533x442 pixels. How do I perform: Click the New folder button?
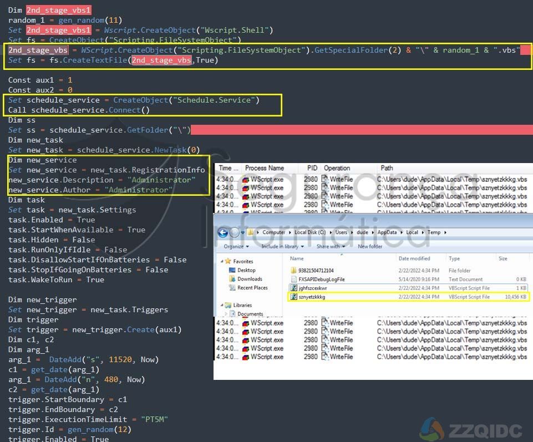[x=370, y=246]
